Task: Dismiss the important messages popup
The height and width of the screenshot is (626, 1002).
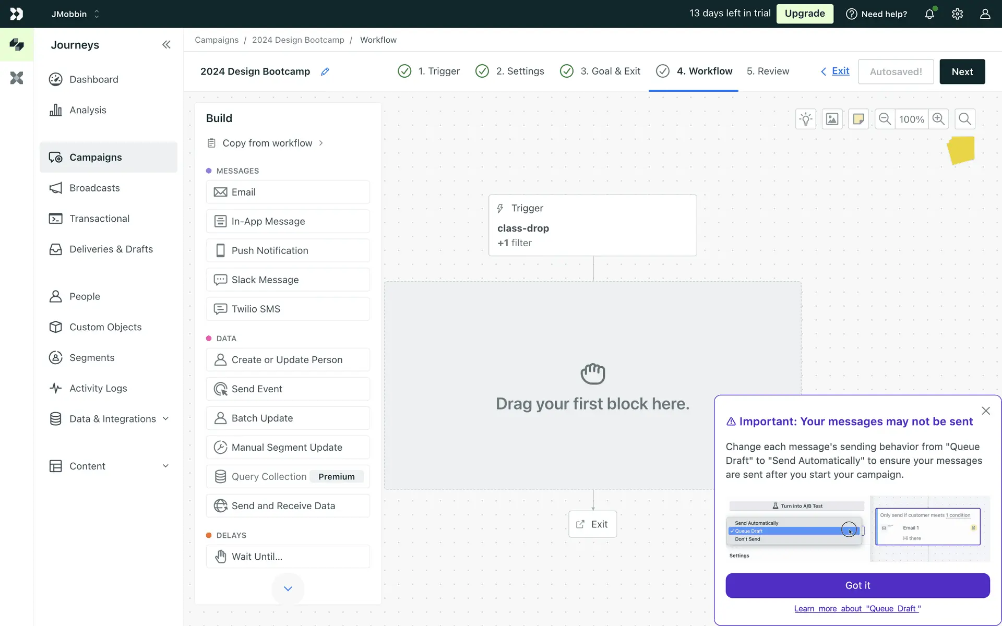Action: [x=985, y=411]
